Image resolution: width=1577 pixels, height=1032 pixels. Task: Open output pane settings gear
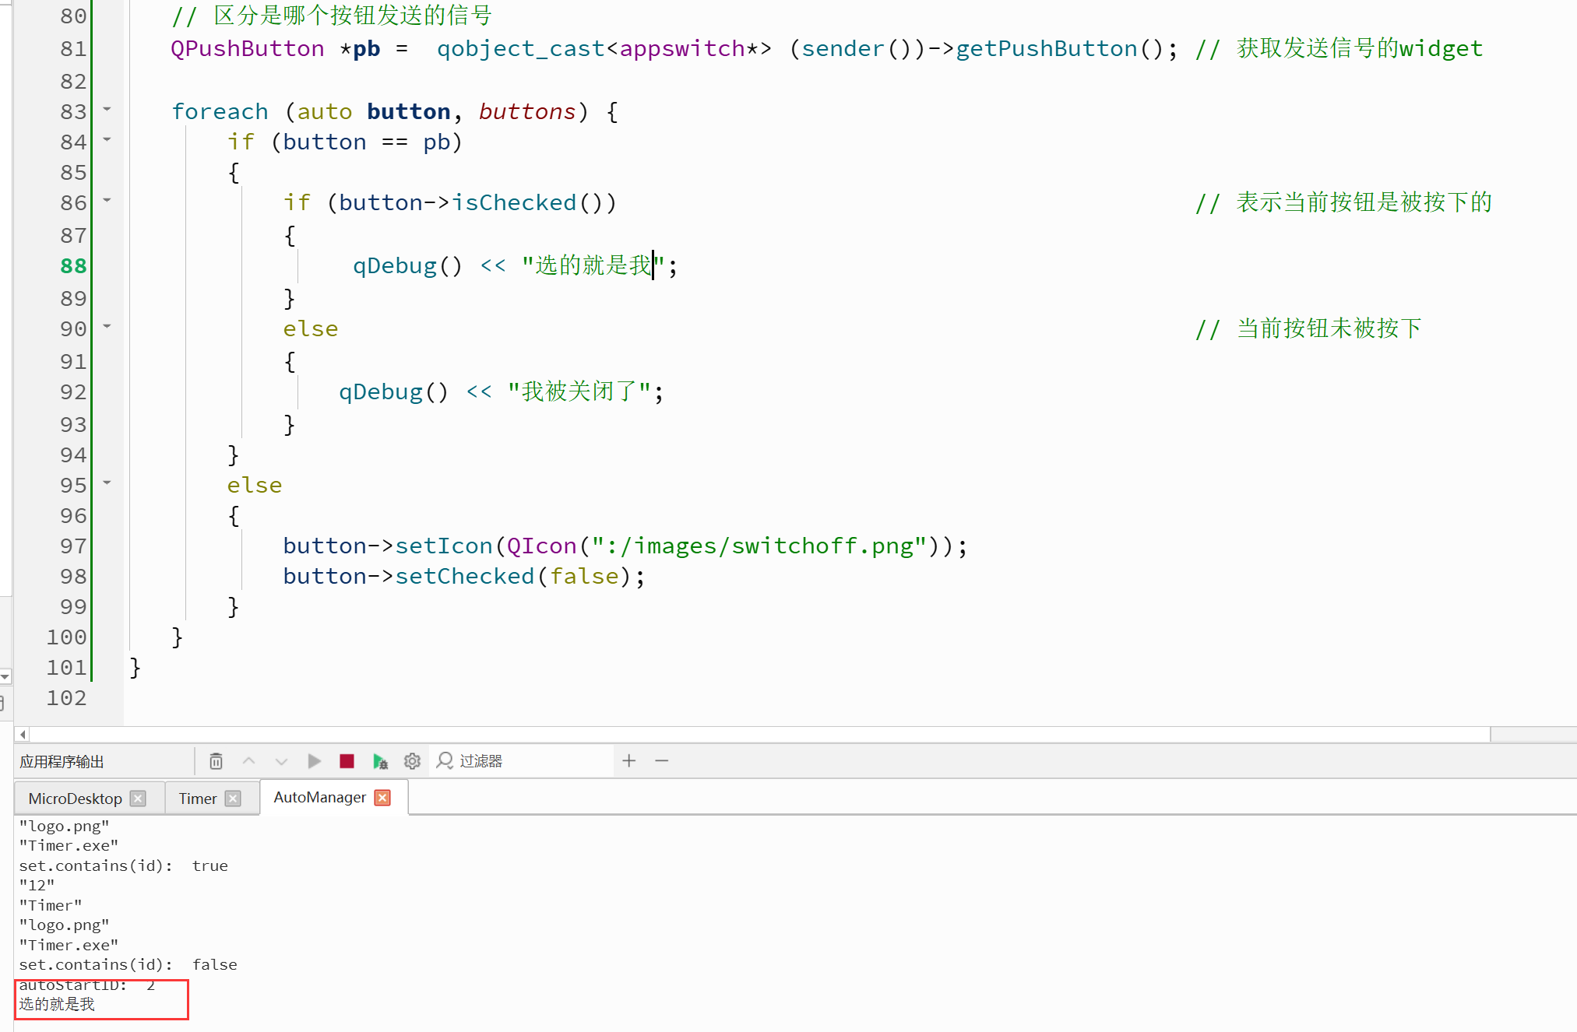412,760
